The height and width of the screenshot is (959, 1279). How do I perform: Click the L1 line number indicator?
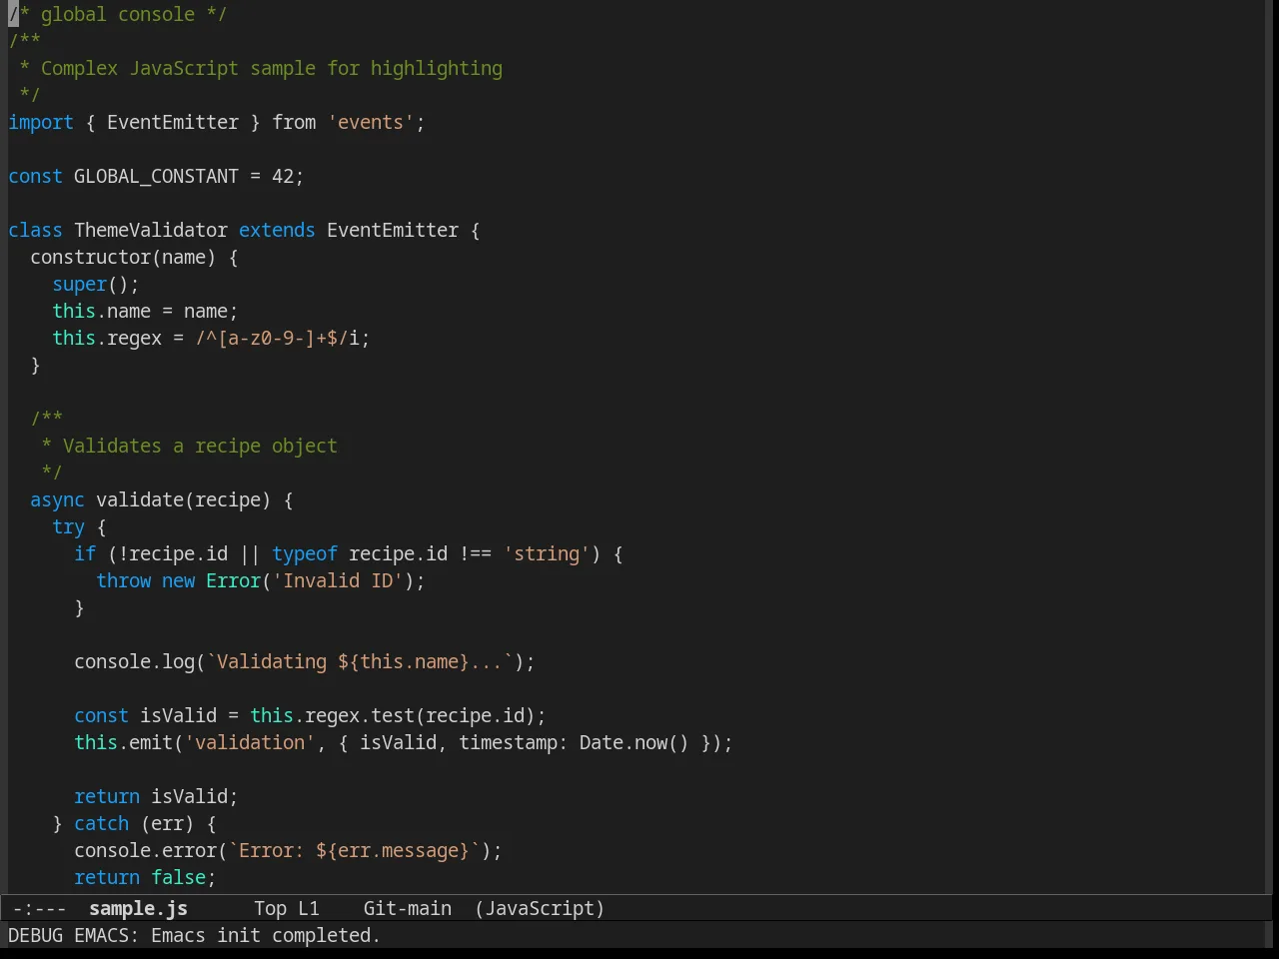pyautogui.click(x=309, y=908)
